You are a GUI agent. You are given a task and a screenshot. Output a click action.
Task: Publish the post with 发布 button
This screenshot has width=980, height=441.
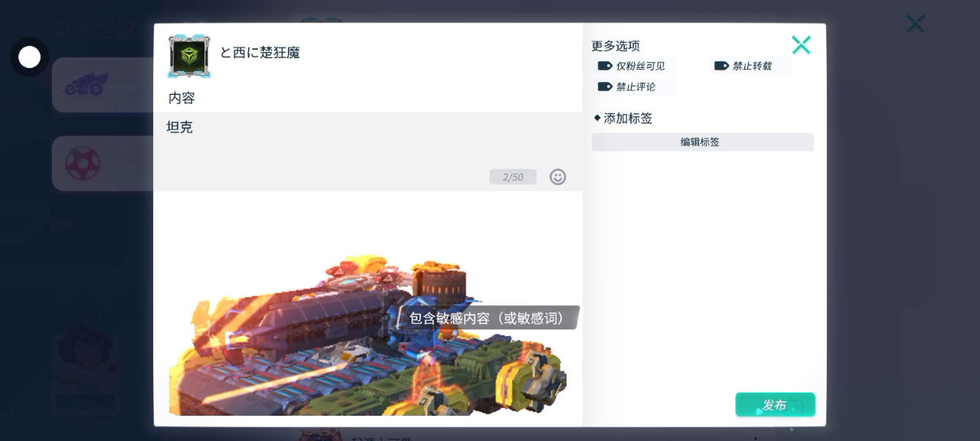click(775, 405)
